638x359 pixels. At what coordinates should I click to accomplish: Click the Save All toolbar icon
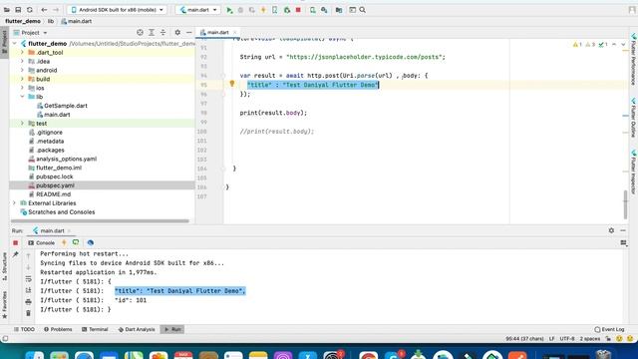click(18, 10)
